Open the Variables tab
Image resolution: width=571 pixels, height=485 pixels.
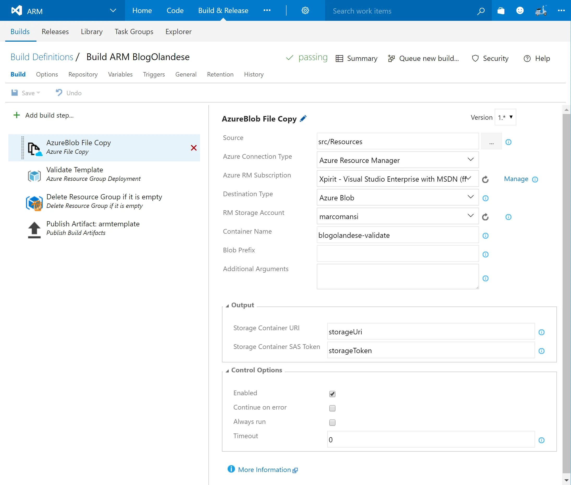pos(120,74)
